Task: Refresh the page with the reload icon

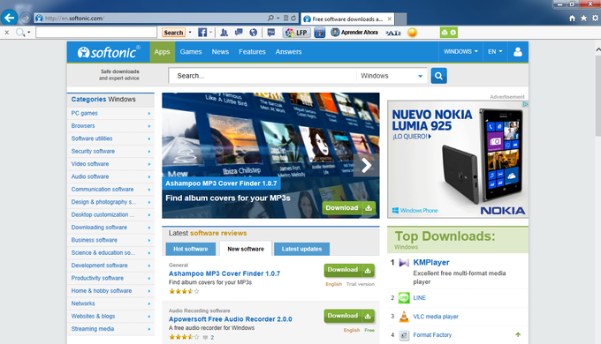Action: [x=293, y=18]
